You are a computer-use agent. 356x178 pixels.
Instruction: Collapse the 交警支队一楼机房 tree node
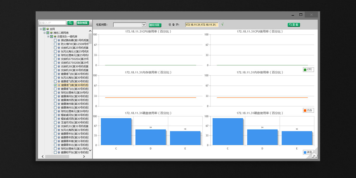(x=48, y=36)
